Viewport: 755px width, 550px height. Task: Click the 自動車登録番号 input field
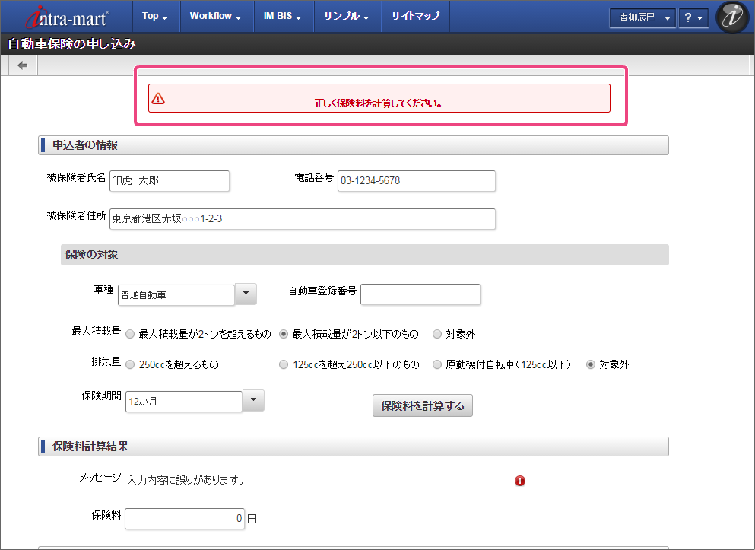(x=420, y=294)
